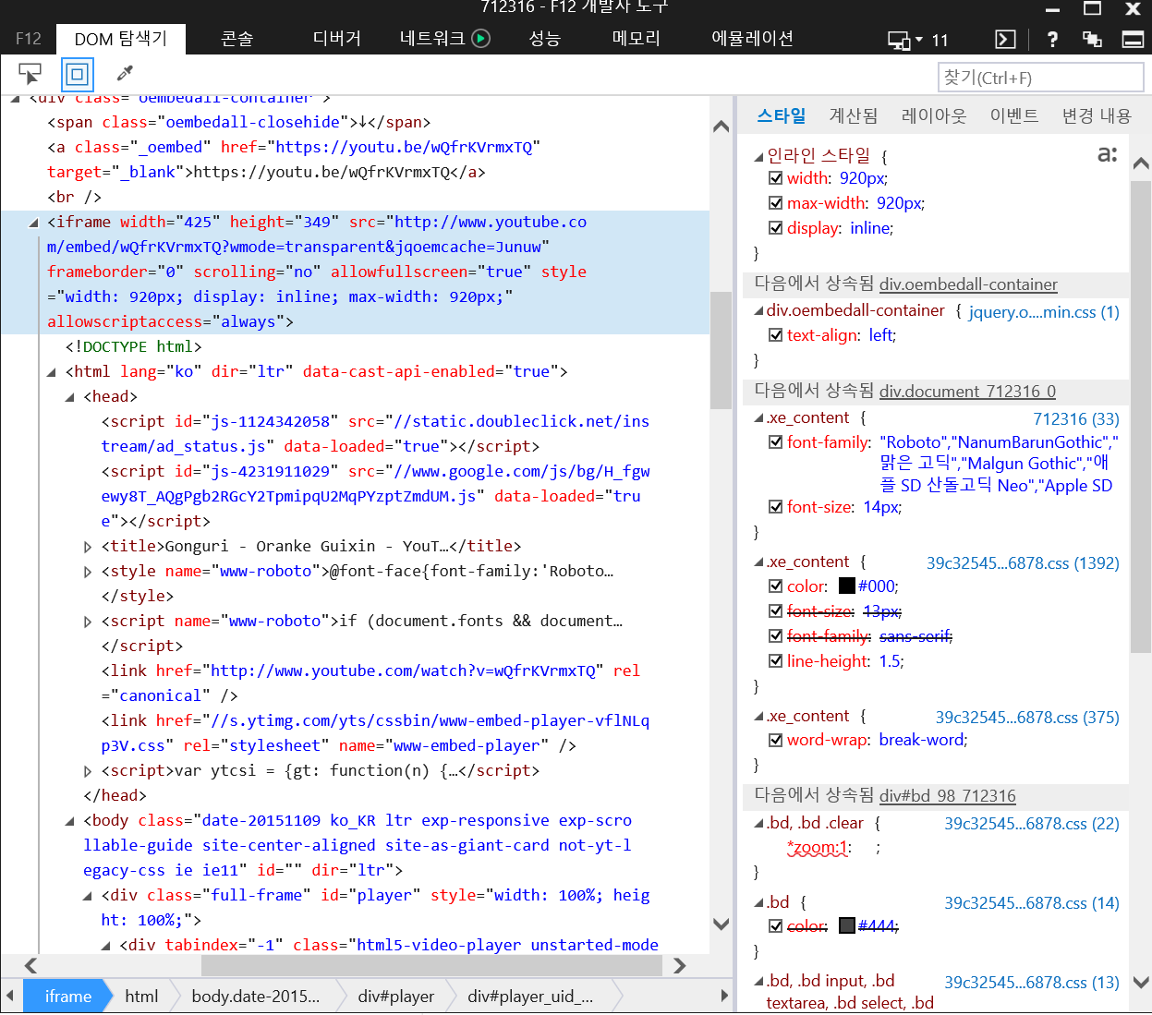Image resolution: width=1152 pixels, height=1015 pixels.
Task: Follow the div#bd_98_712316 inherited link
Action: 947,796
